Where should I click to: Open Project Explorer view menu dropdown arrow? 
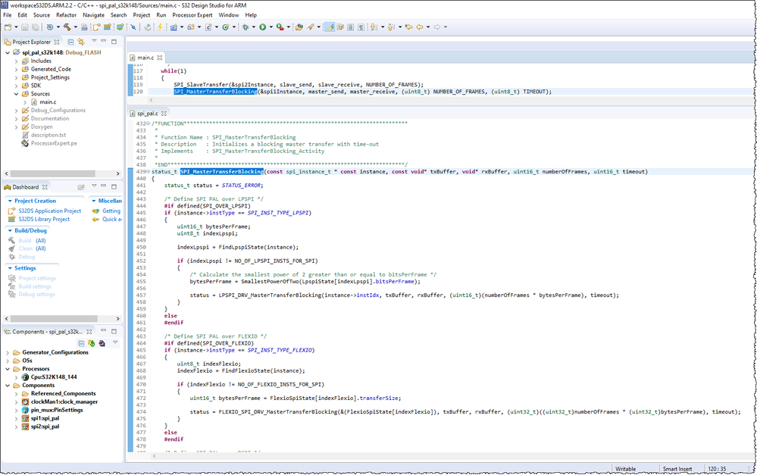tap(94, 41)
